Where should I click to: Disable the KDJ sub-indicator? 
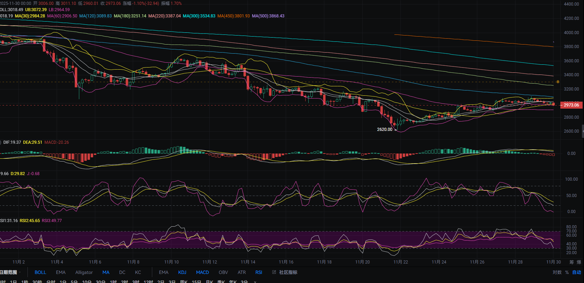(x=182, y=272)
